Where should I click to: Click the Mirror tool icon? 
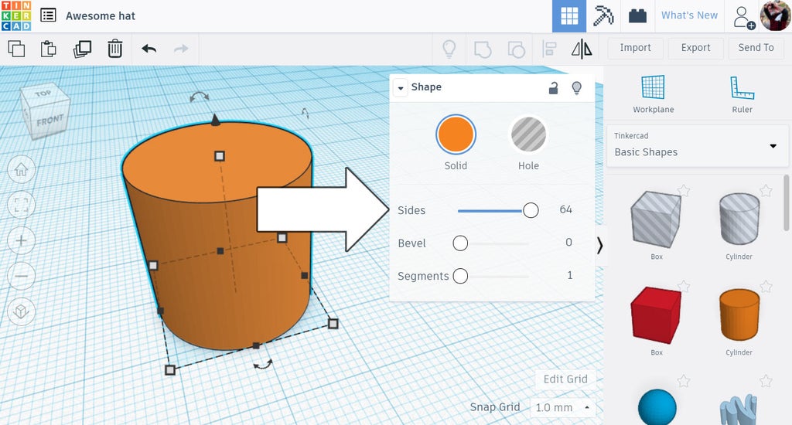[x=582, y=49]
